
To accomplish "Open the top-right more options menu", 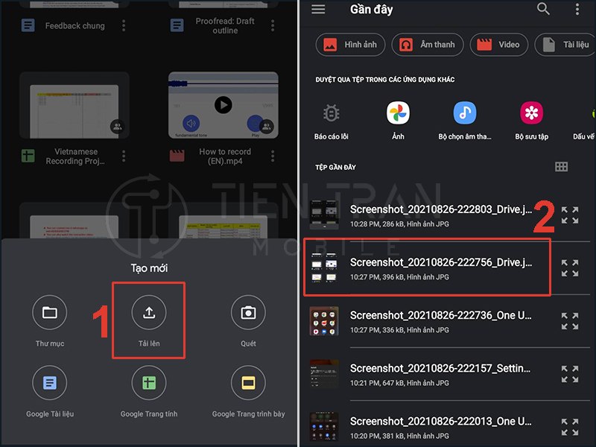I will (577, 10).
